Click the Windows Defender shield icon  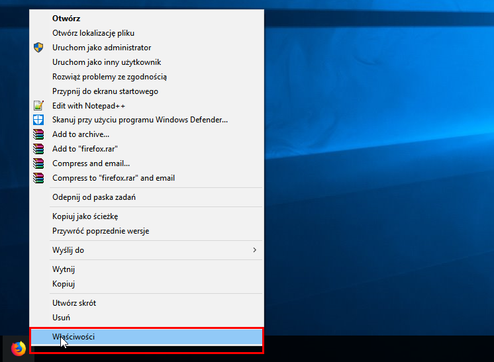[38, 120]
